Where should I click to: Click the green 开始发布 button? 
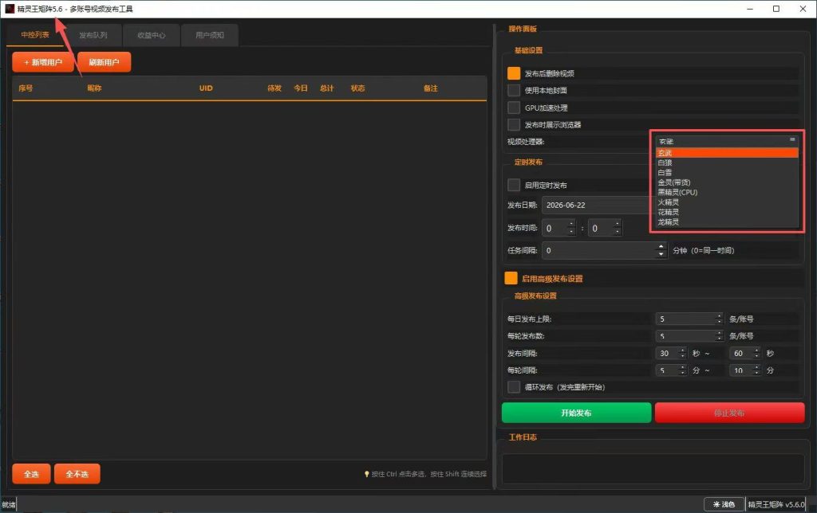[x=576, y=413]
